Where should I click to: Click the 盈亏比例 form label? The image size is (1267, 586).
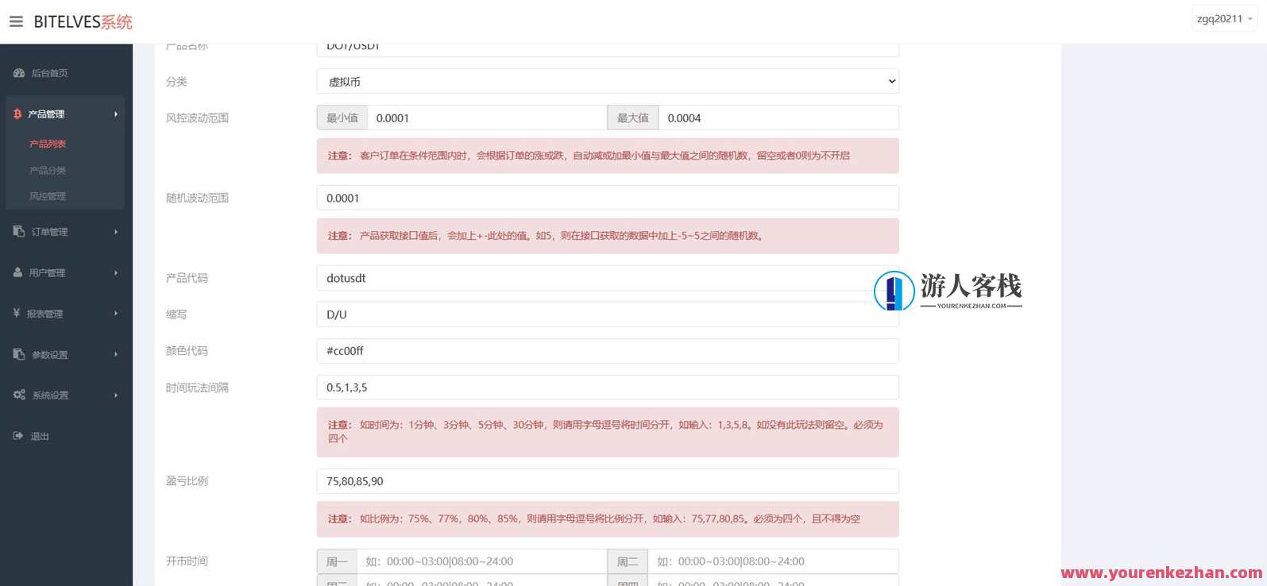(x=187, y=480)
